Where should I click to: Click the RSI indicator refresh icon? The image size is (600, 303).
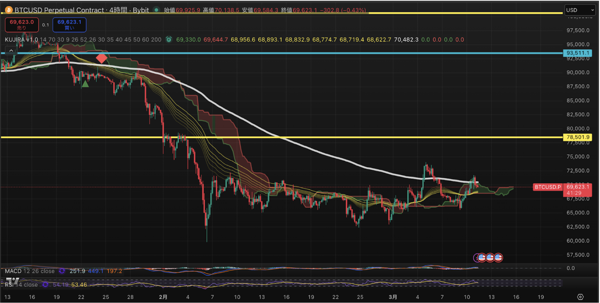click(45, 285)
